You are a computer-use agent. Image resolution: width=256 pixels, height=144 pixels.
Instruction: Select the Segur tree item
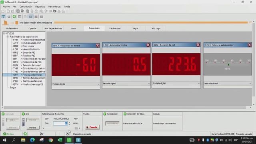[x=13, y=88]
